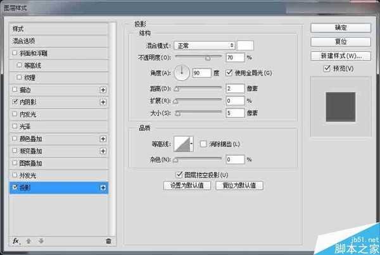
Task: Add another 内阴影 effect with plus icon
Action: (x=103, y=102)
